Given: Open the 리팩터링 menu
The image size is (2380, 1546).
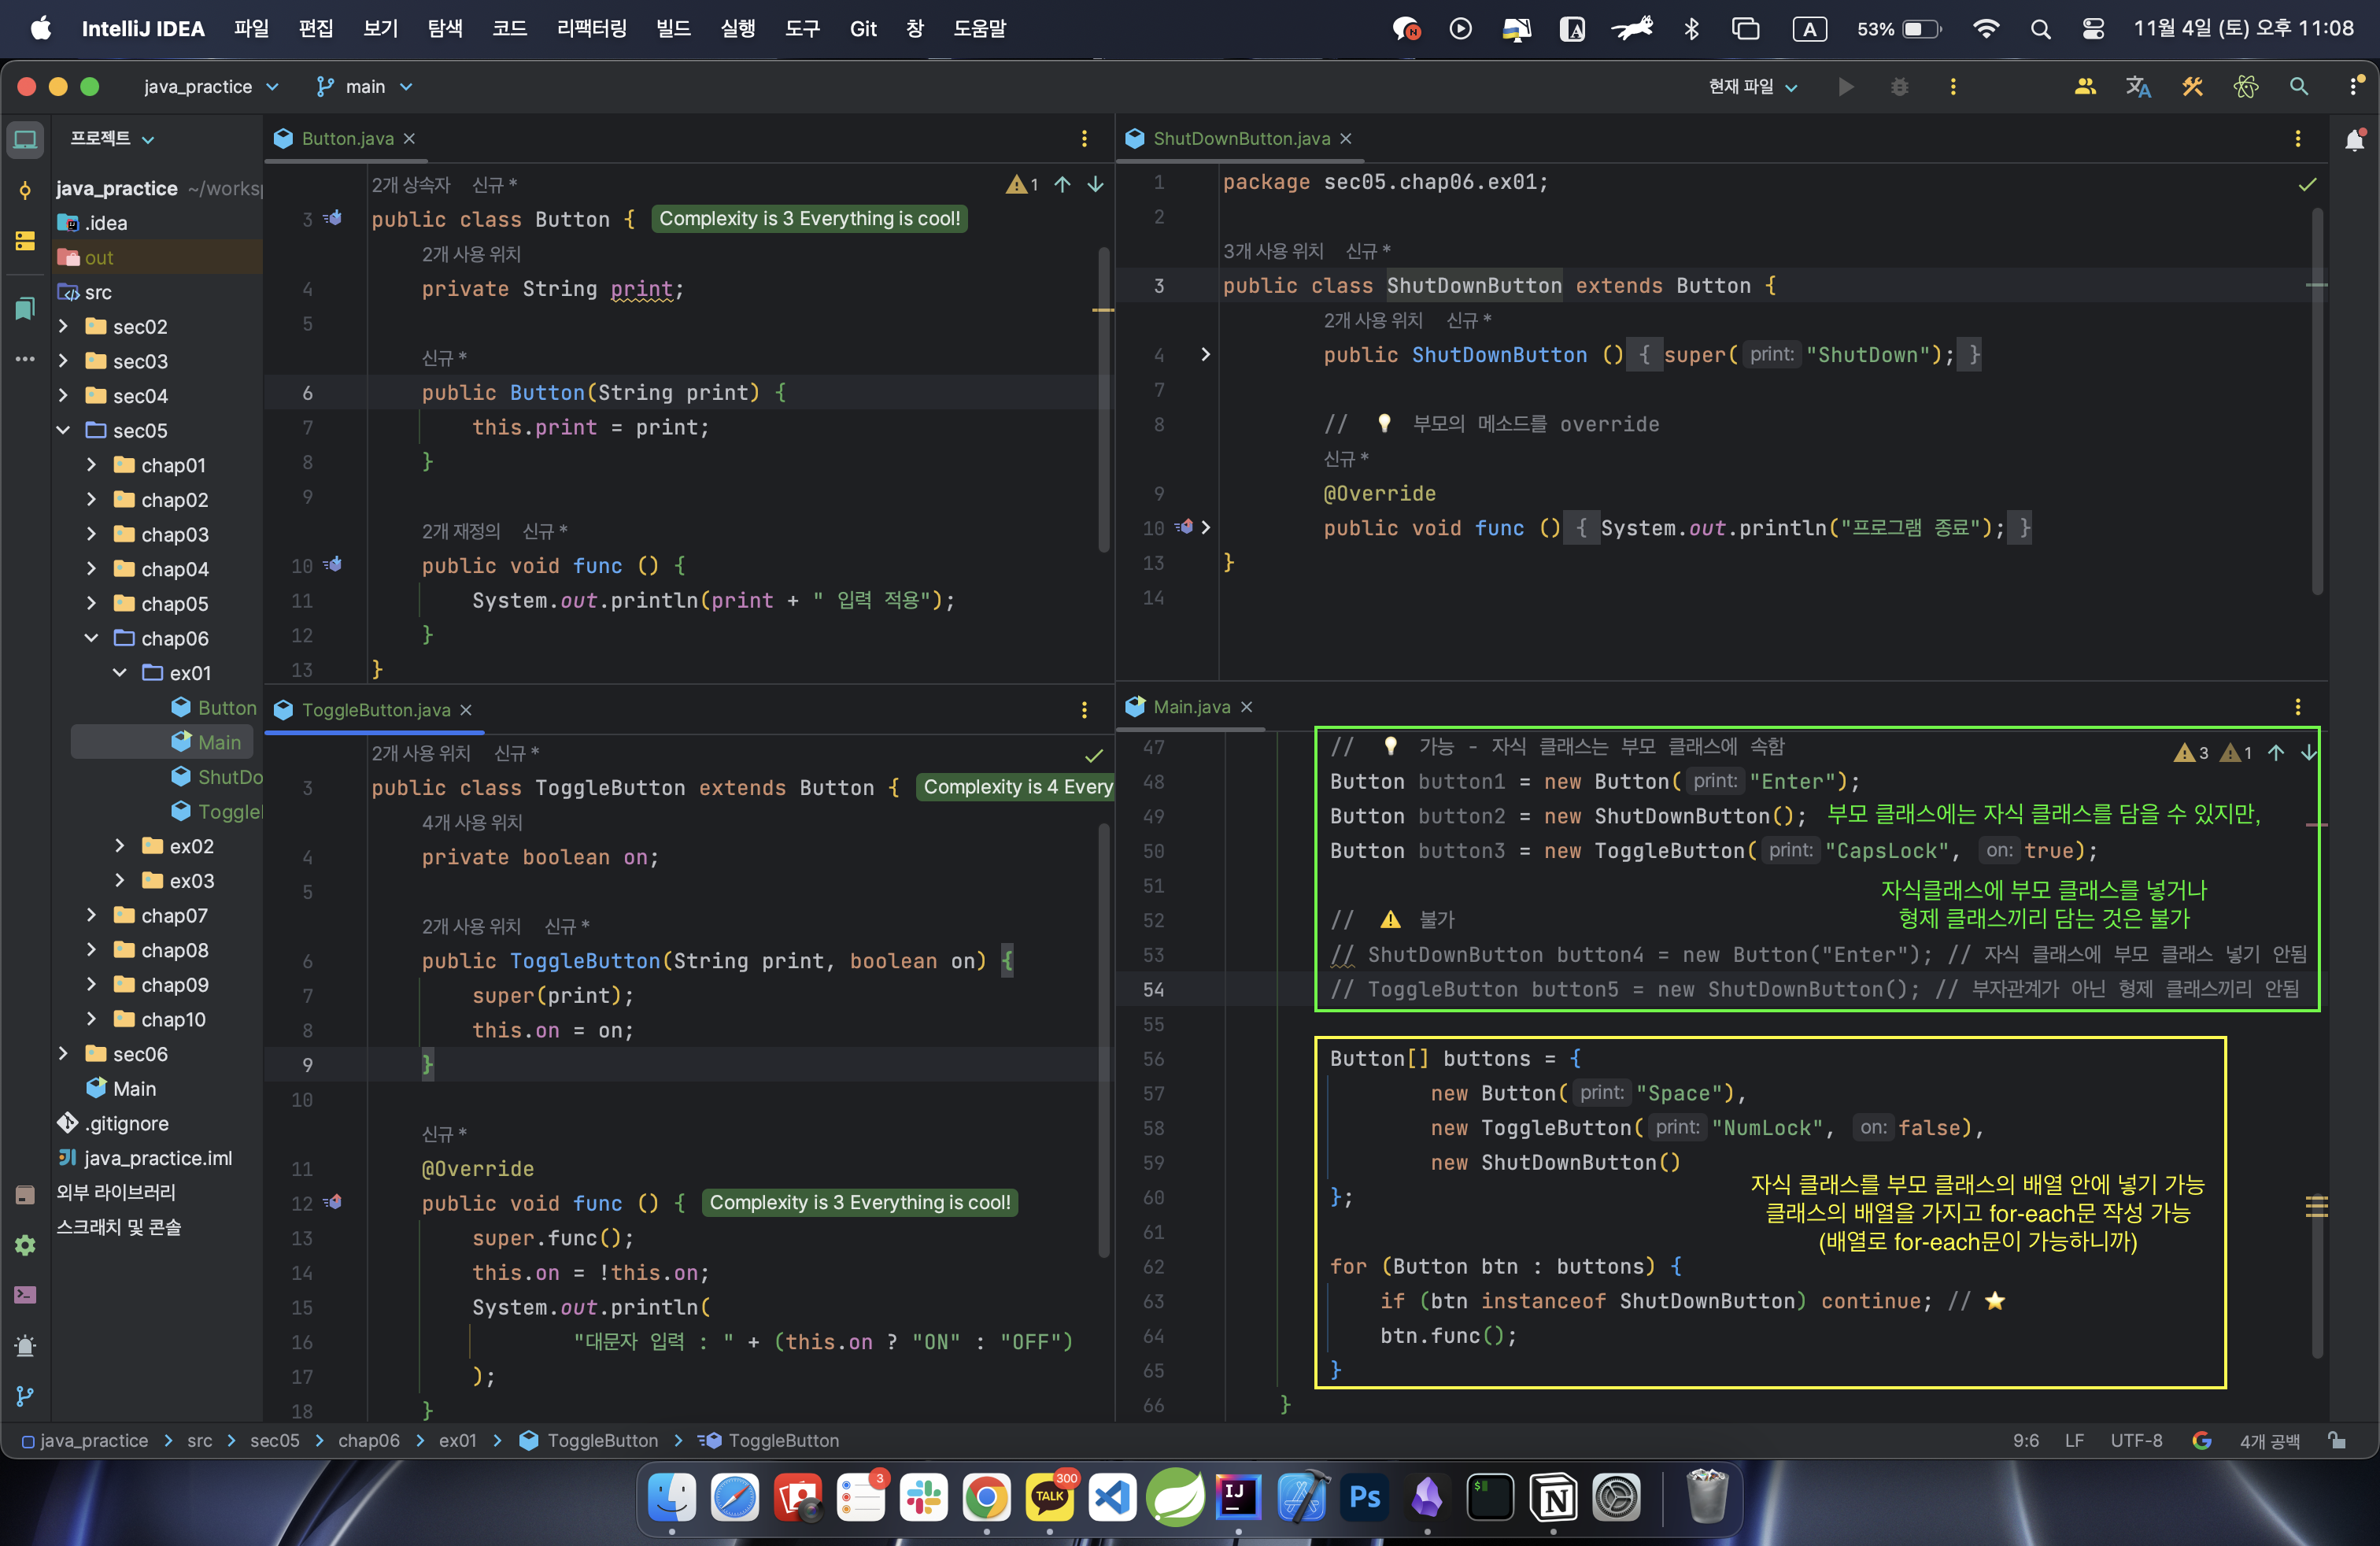Looking at the screenshot, I should click(x=591, y=29).
